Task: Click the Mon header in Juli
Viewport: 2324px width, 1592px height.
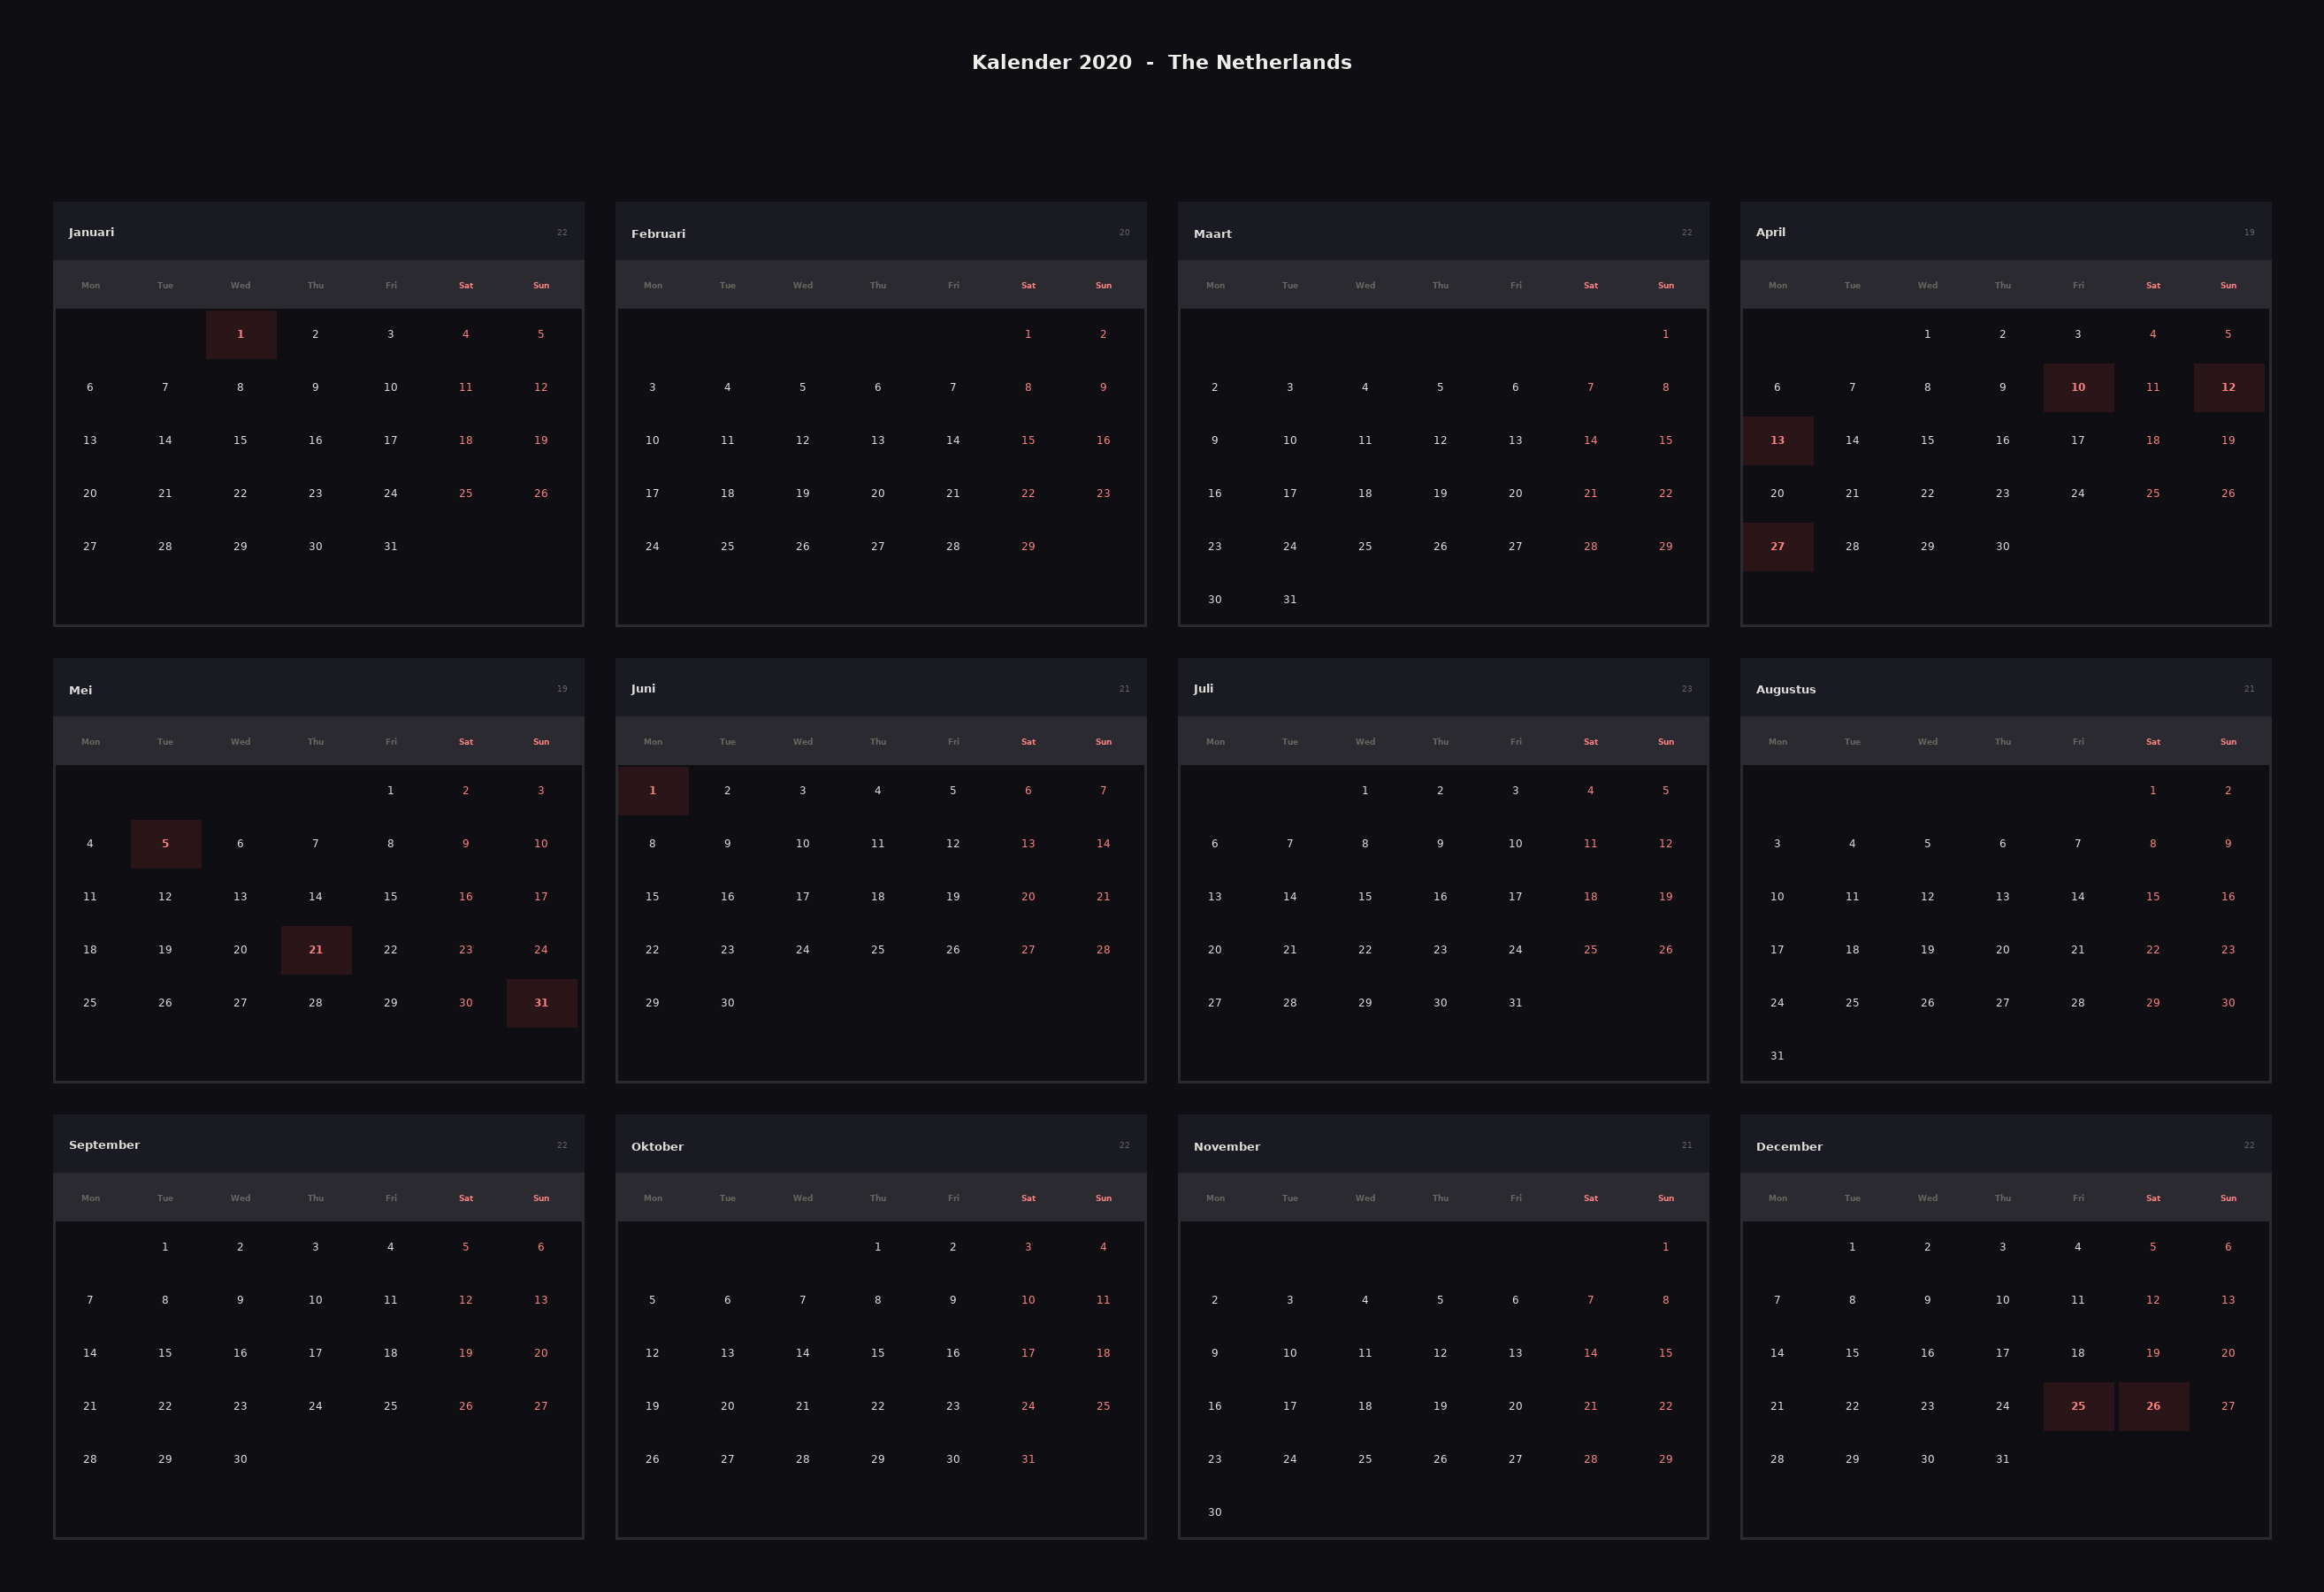Action: click(x=1215, y=741)
